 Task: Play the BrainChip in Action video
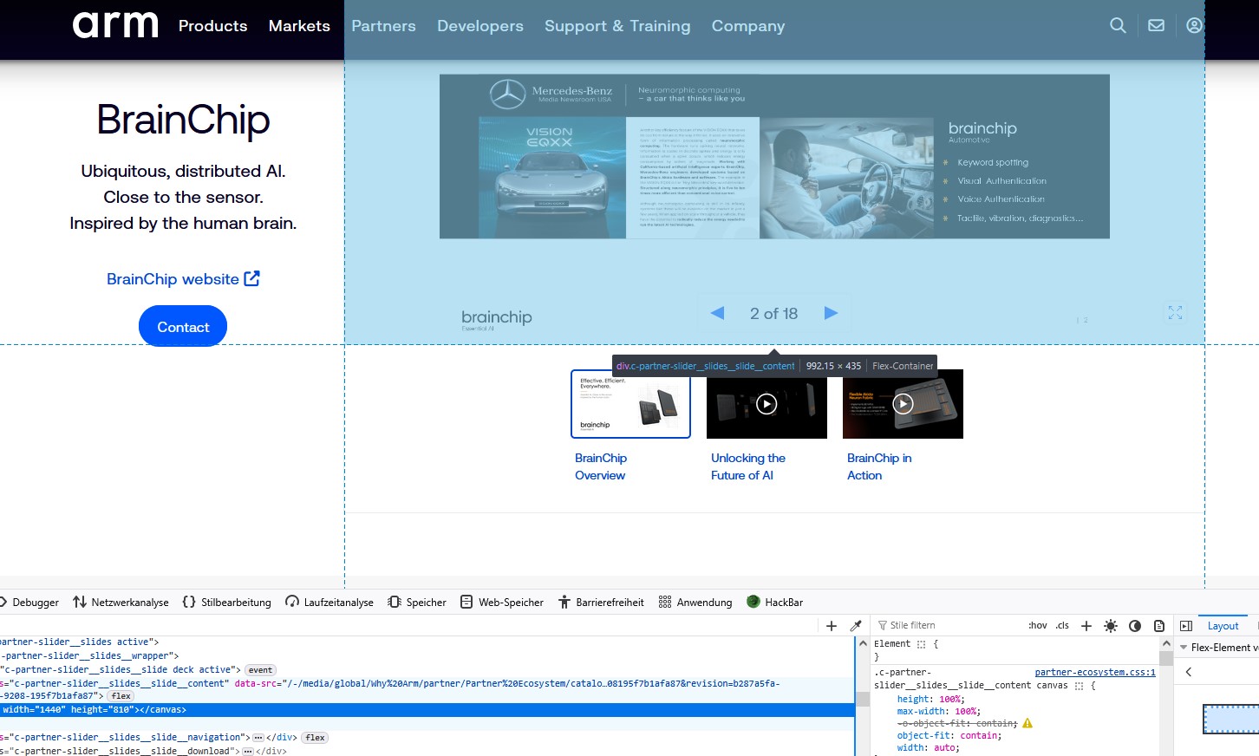point(903,404)
